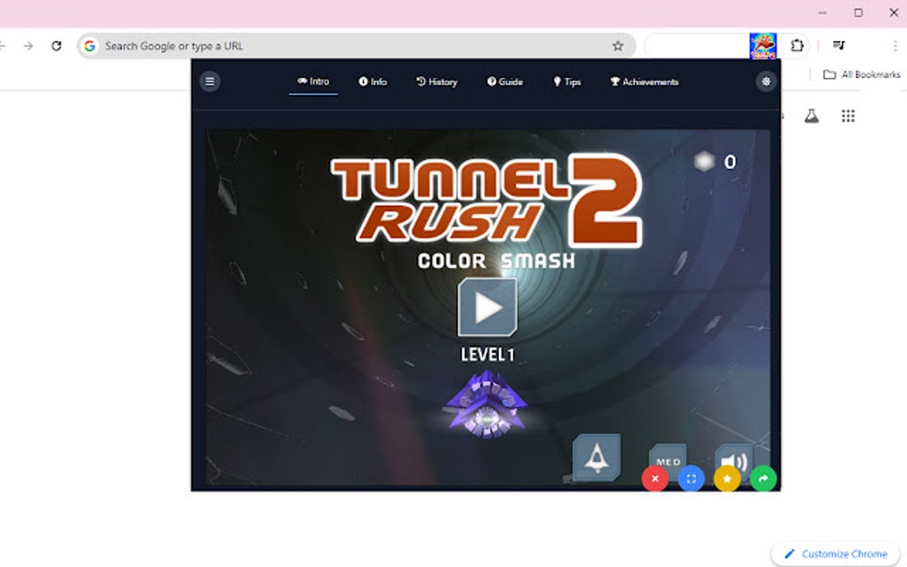Go forward in browser history
This screenshot has height=567, width=907.
pyautogui.click(x=28, y=45)
